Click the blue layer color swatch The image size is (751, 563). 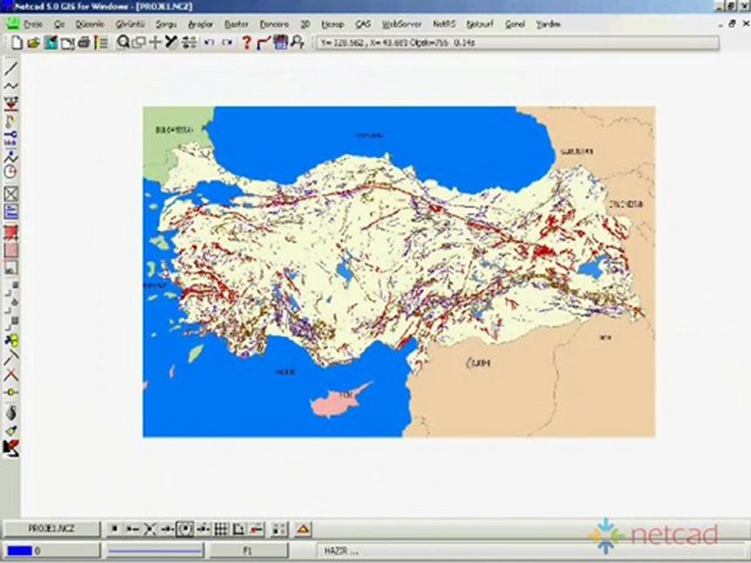[x=20, y=551]
